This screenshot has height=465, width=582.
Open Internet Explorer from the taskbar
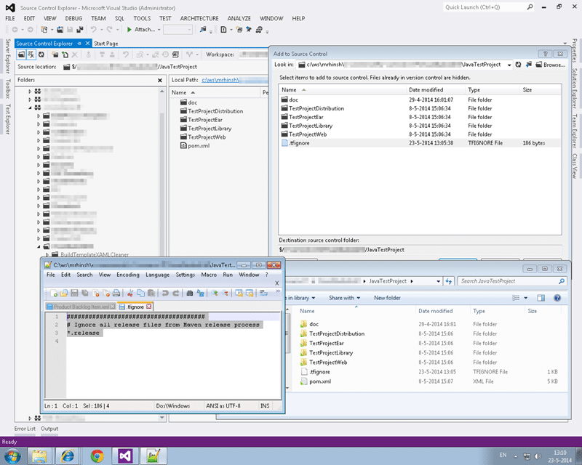[x=68, y=456]
